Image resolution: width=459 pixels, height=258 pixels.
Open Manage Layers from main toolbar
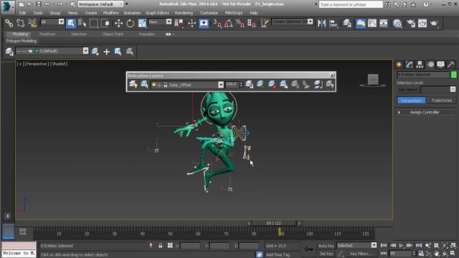[x=347, y=23]
